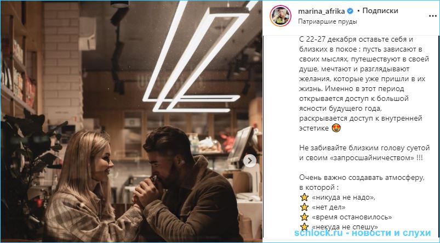Click the heart-eyes emoji after эстетике
The height and width of the screenshot is (243, 440).
[336, 128]
